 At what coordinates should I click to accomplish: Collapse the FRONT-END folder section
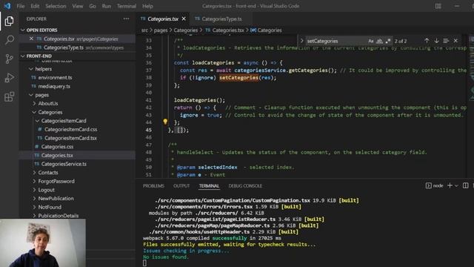(39, 56)
